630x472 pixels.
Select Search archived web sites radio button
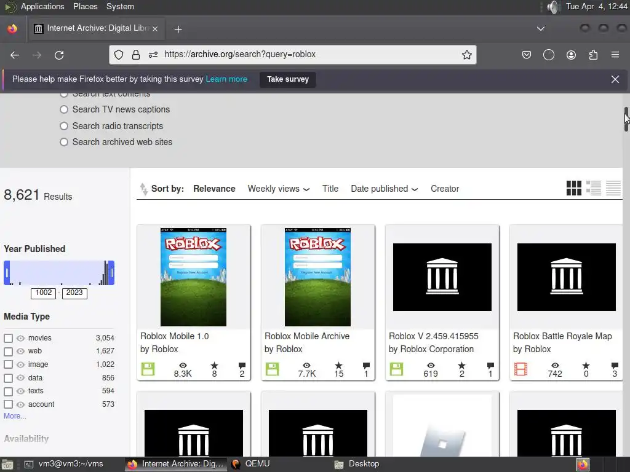click(64, 142)
